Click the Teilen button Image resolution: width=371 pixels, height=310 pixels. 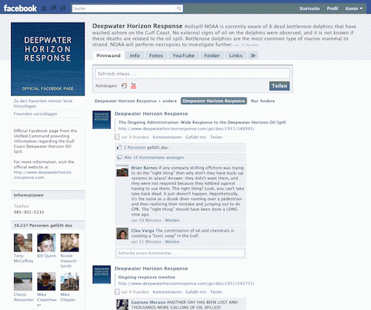click(x=280, y=86)
